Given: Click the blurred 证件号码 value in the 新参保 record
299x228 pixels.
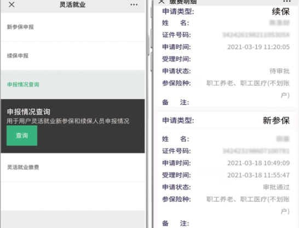Looking at the screenshot, I should pyautogui.click(x=256, y=151).
